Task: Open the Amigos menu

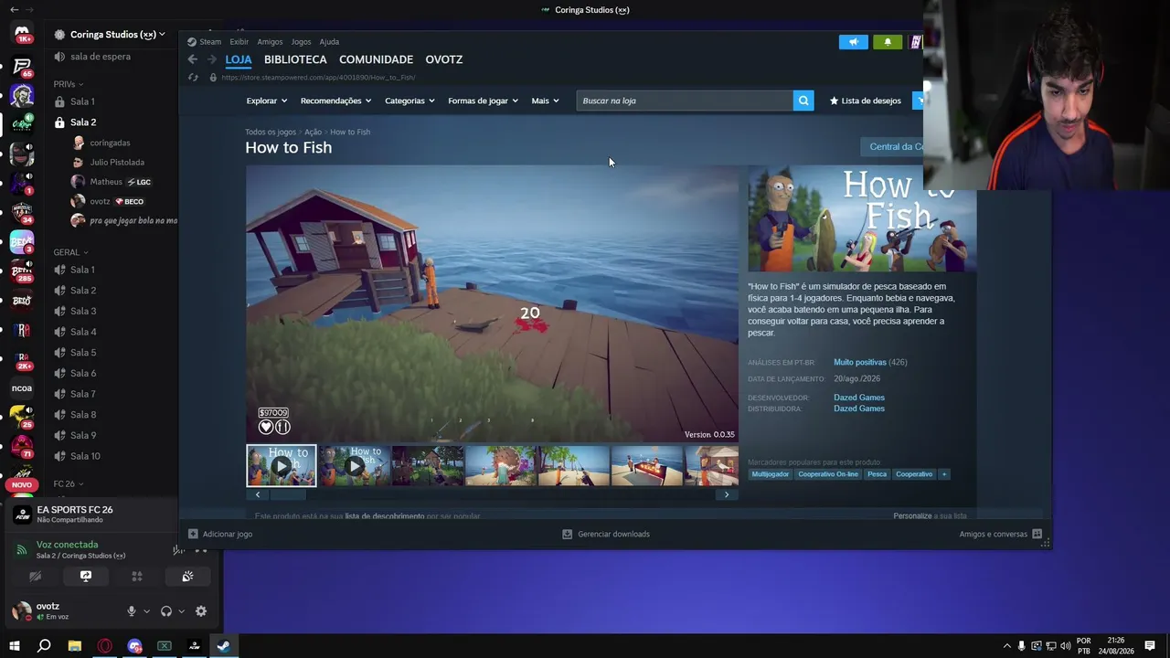Action: point(270,42)
